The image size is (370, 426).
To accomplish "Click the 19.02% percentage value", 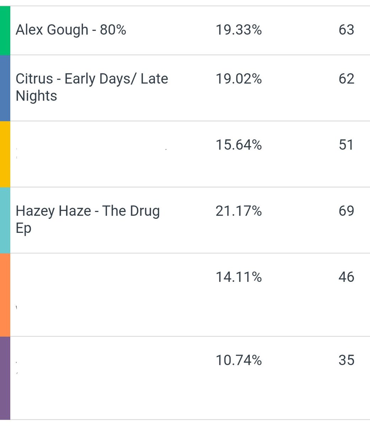I will coord(239,79).
